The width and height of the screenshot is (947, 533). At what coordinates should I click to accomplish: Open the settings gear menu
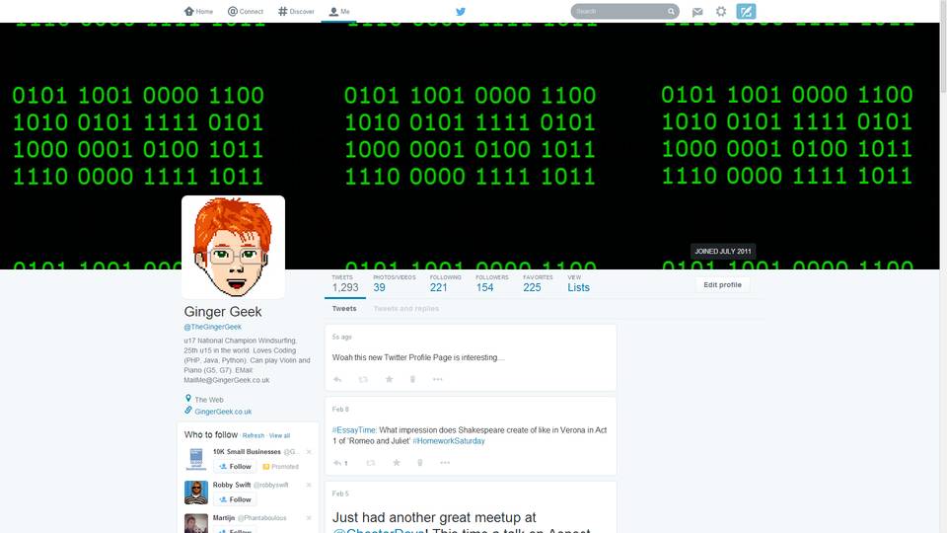[x=721, y=12]
